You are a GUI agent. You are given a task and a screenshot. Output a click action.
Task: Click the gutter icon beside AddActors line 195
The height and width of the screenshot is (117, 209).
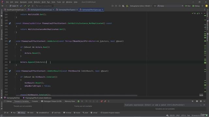(10, 41)
